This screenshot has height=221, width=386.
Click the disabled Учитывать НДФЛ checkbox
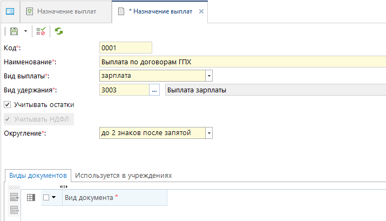coord(8,119)
